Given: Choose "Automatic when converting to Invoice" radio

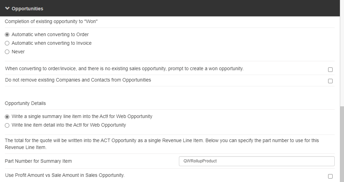Looking at the screenshot, I should point(7,43).
